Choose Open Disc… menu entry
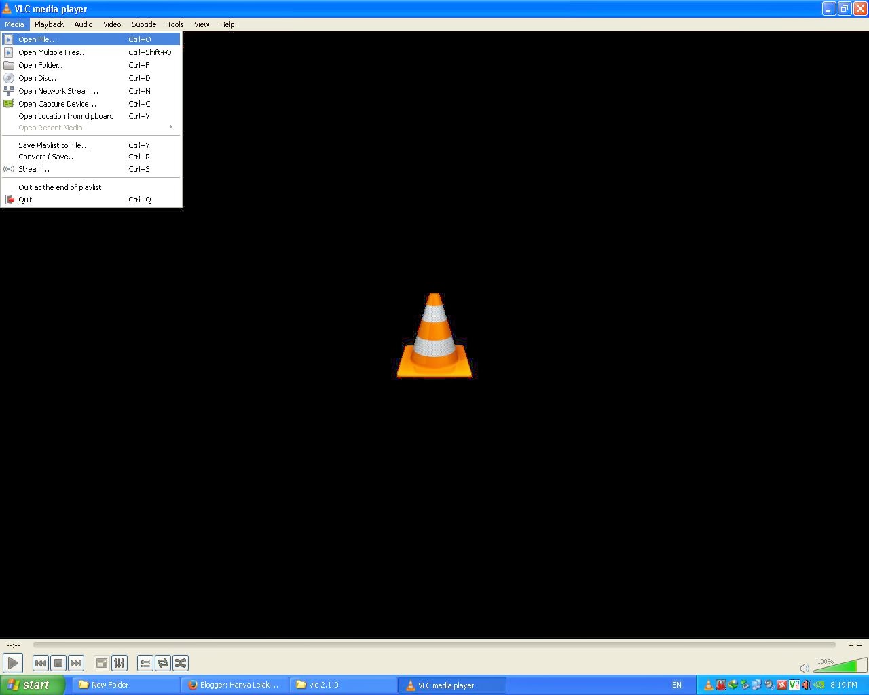 91,78
